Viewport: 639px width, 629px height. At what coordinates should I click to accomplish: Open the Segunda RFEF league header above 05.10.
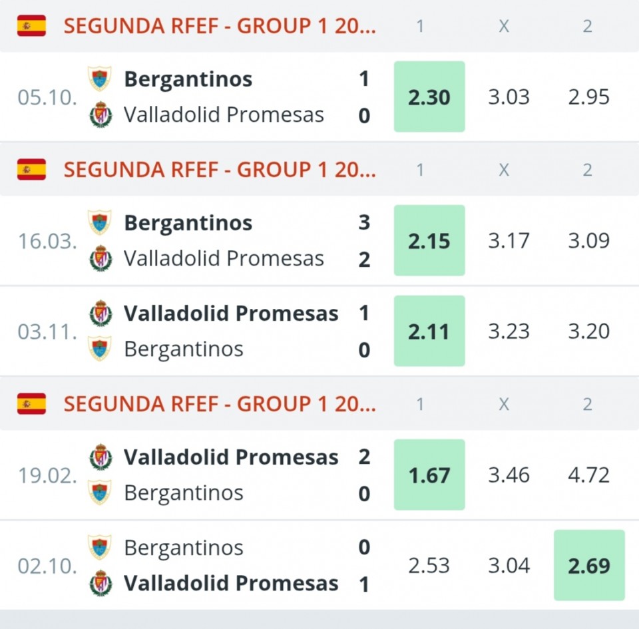coord(220,26)
